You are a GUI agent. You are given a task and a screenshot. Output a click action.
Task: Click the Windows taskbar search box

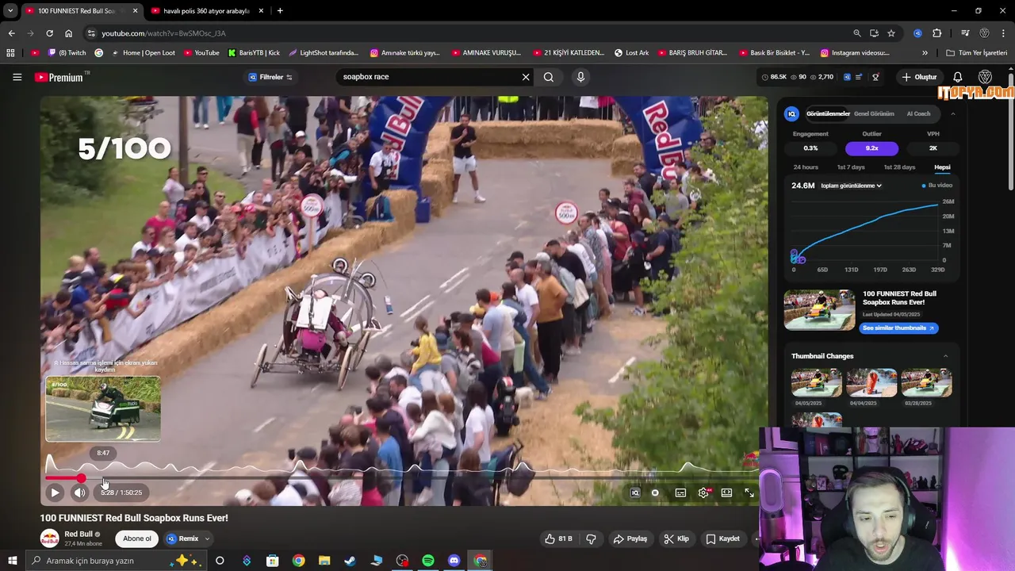pyautogui.click(x=115, y=561)
